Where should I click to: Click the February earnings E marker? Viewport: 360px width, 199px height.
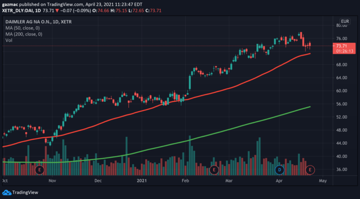[x=214, y=170]
